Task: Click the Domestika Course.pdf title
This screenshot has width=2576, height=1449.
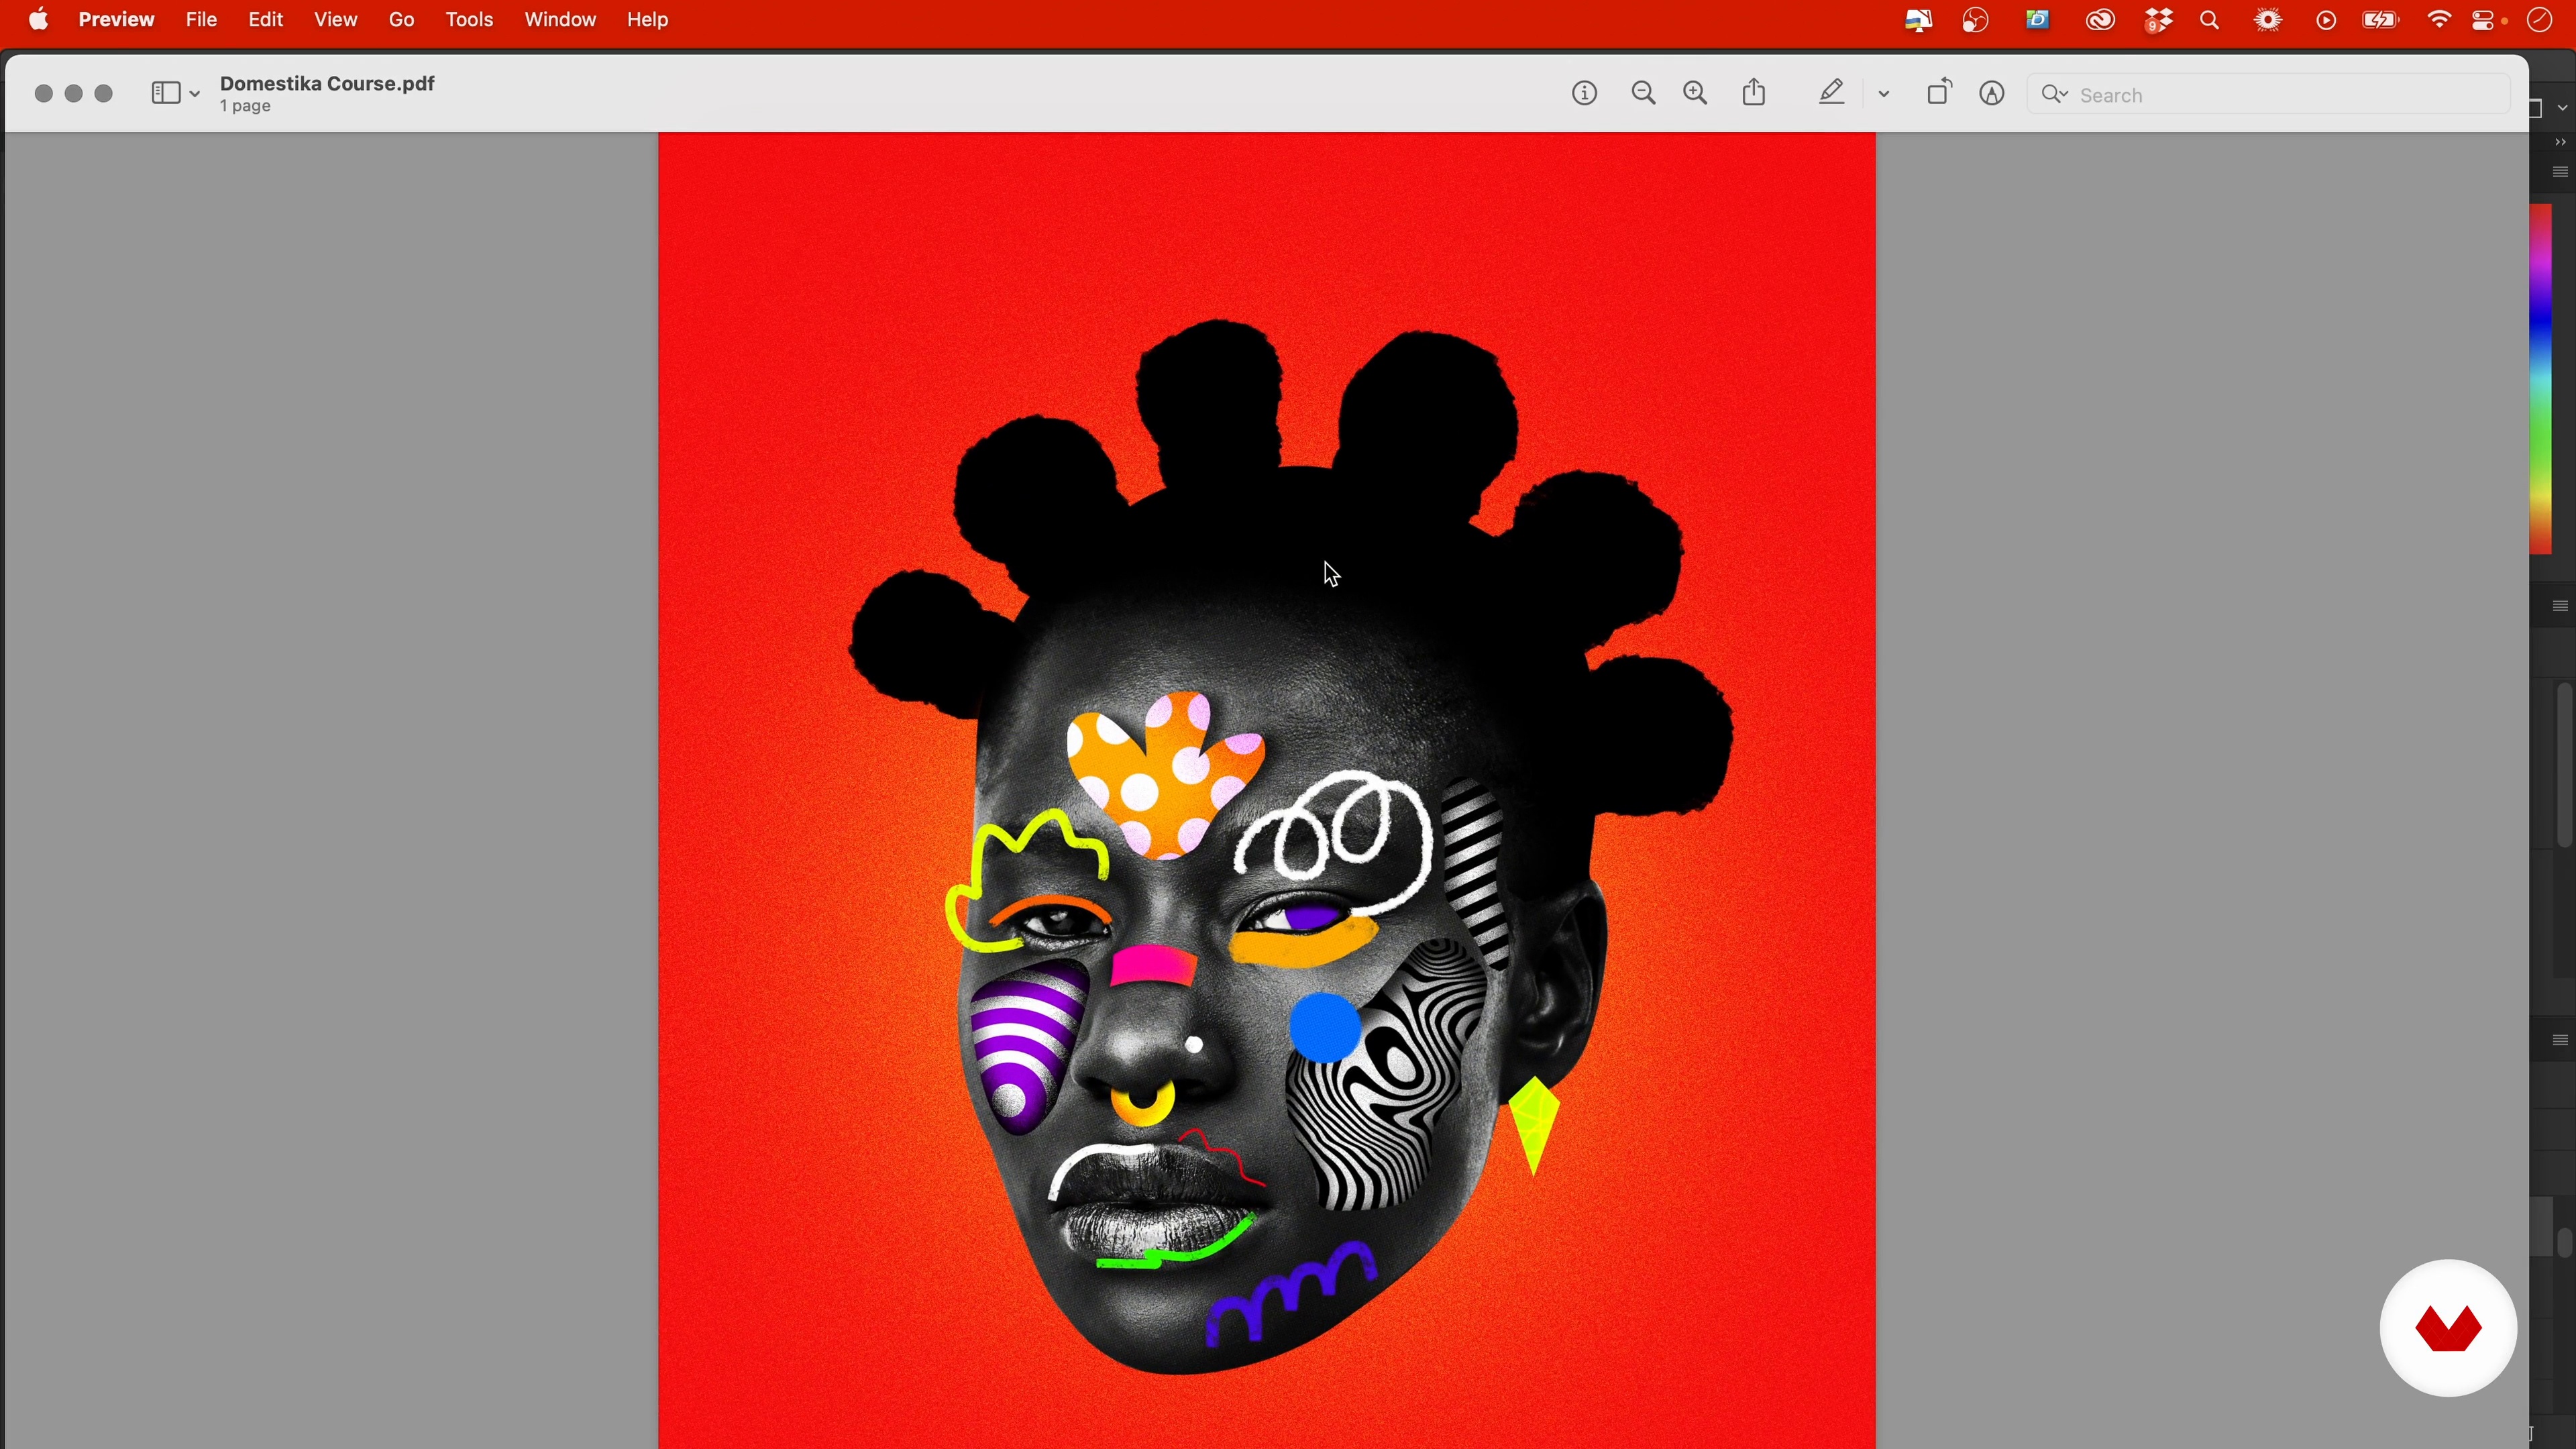Action: click(x=328, y=84)
